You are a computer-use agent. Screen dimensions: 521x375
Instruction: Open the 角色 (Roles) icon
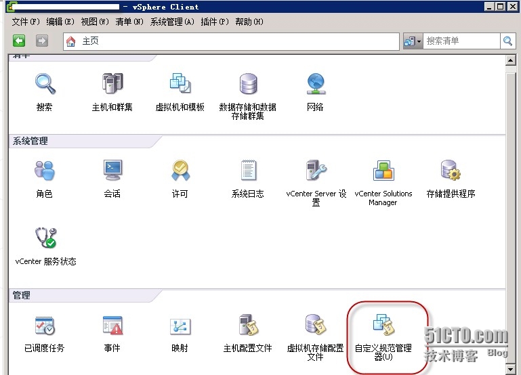tap(45, 171)
